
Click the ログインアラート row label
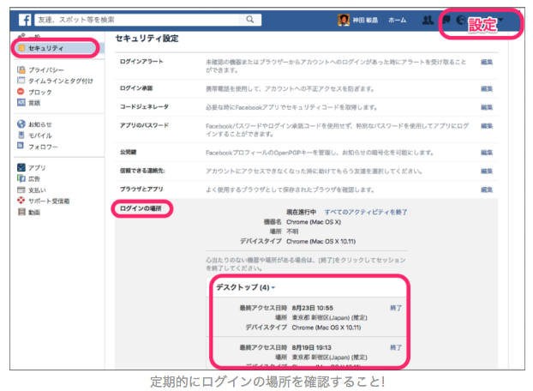tap(141, 62)
